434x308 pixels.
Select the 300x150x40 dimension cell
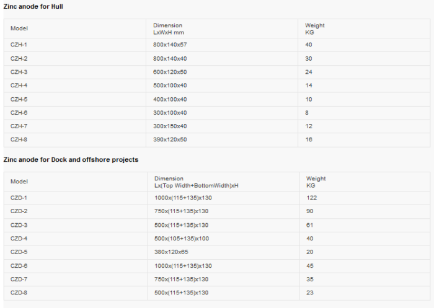click(170, 126)
